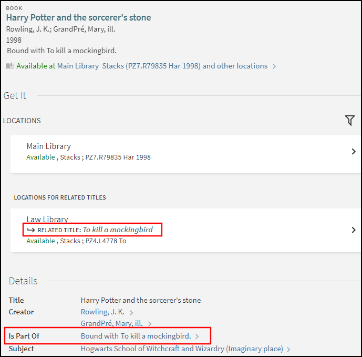Click the chevron after 'Bound with' link
The image size is (362, 357).
click(x=197, y=336)
